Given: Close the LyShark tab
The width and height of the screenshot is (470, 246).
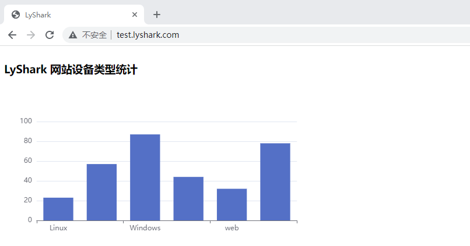Looking at the screenshot, I should [x=135, y=15].
